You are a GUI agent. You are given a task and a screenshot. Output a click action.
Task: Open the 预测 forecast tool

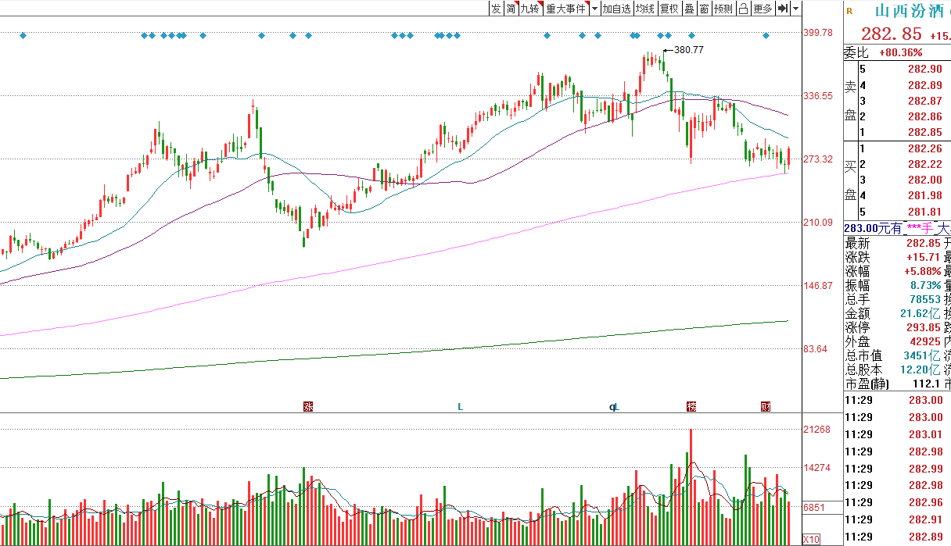click(x=723, y=9)
